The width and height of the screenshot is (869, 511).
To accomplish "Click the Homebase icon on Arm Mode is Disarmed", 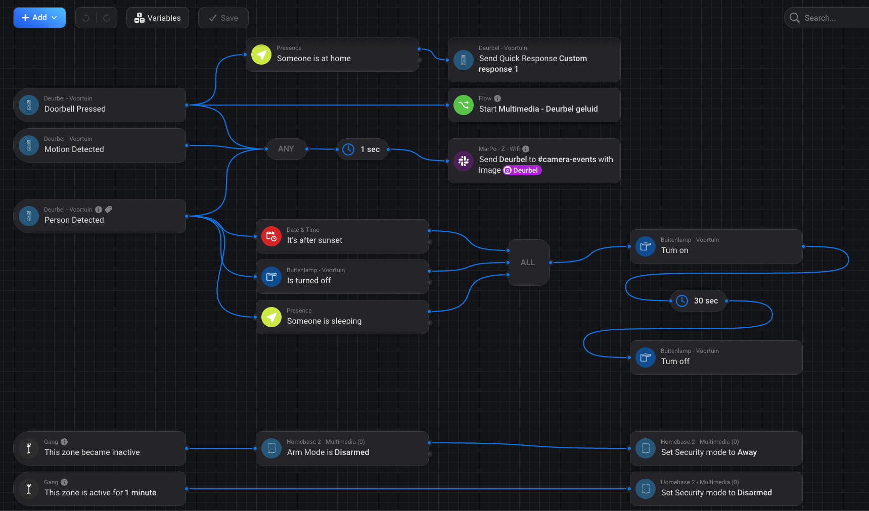I will [x=271, y=448].
